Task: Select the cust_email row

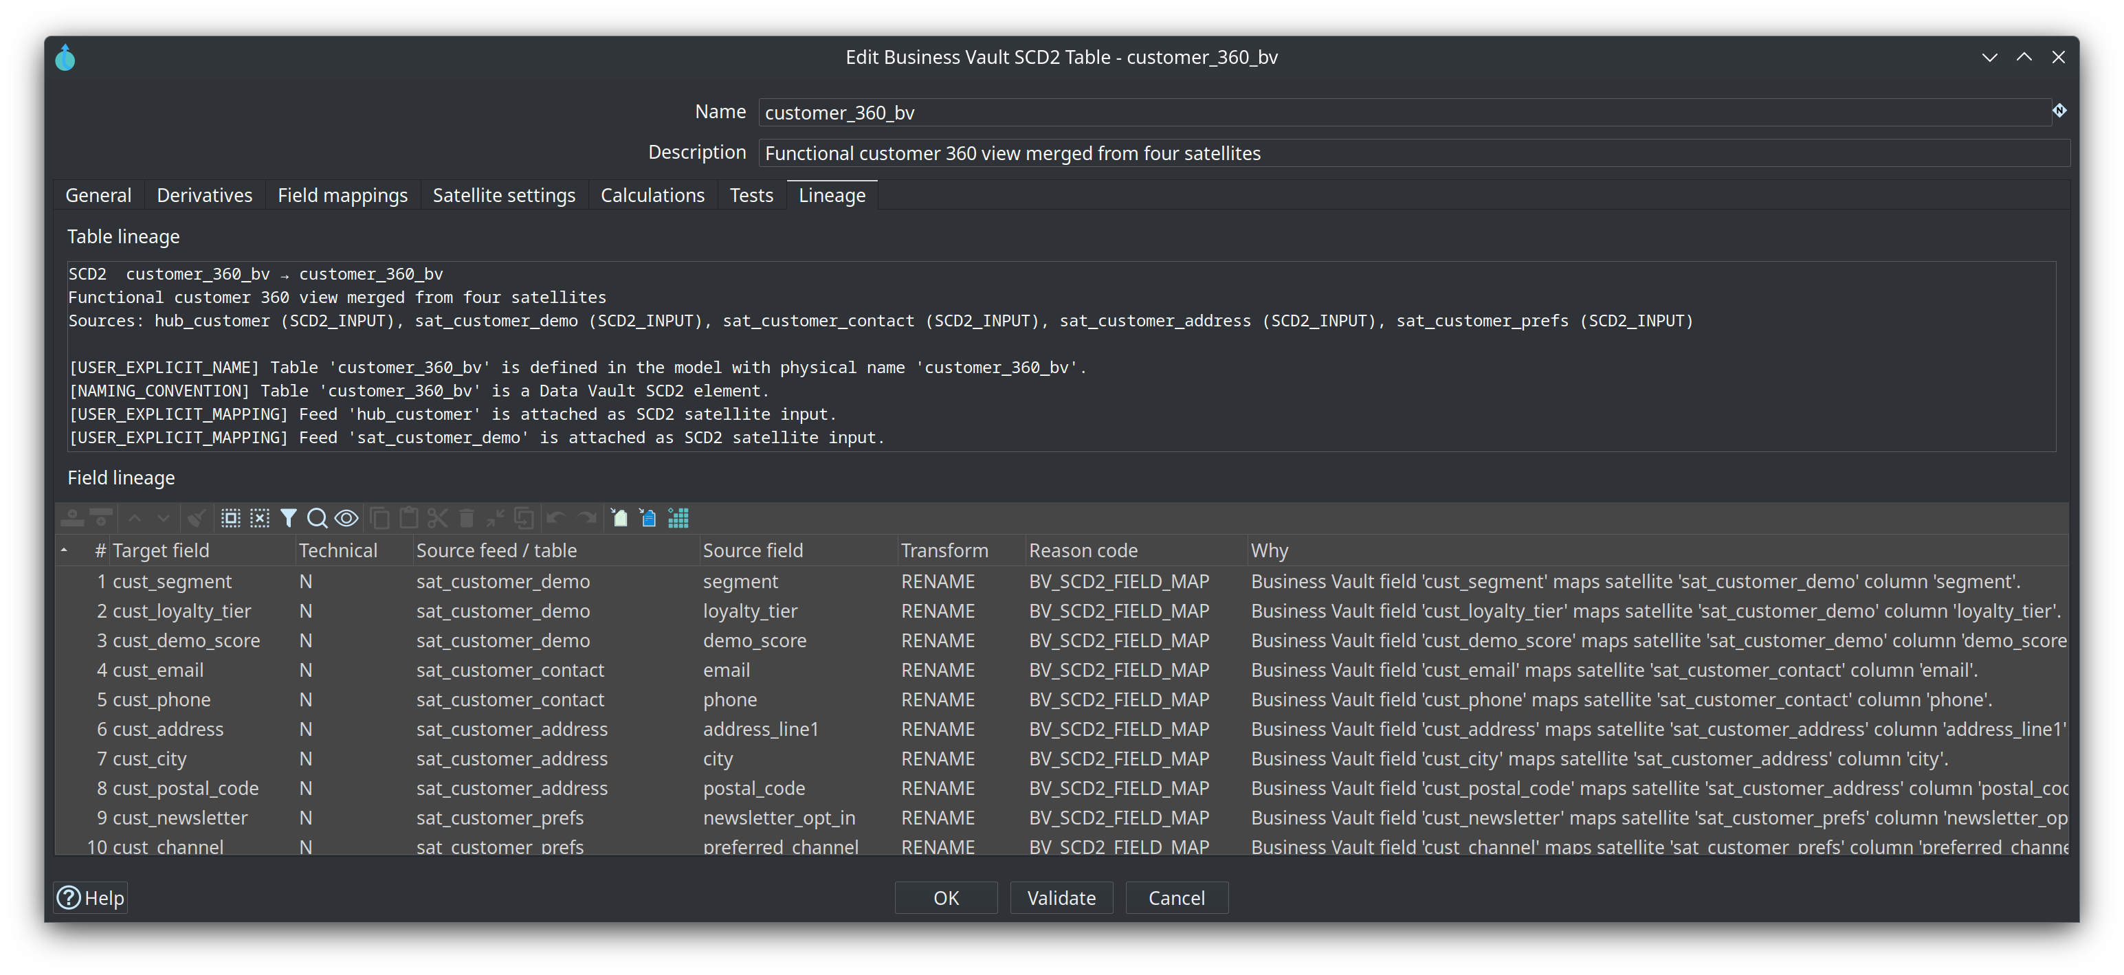Action: (1062, 670)
